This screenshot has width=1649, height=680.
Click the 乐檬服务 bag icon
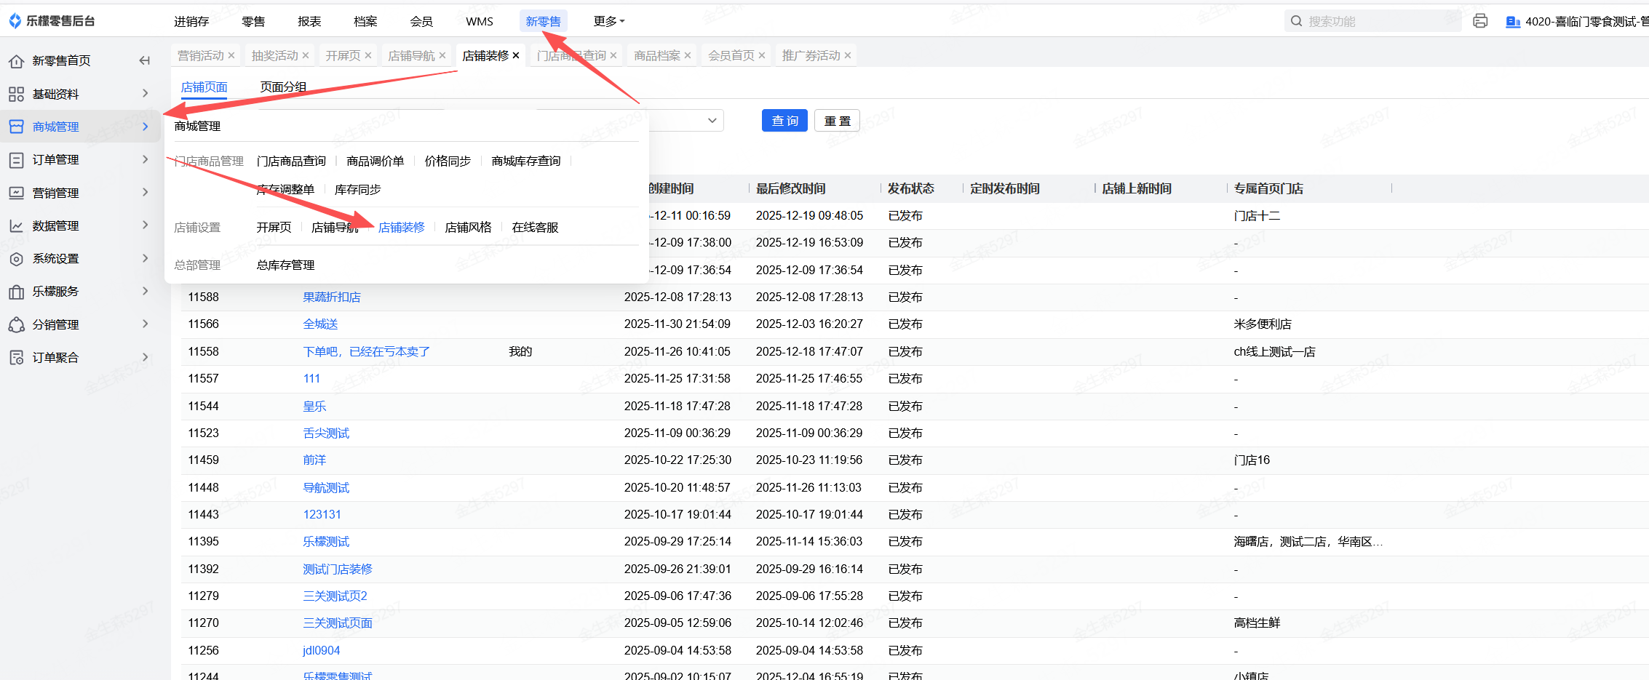pos(16,292)
